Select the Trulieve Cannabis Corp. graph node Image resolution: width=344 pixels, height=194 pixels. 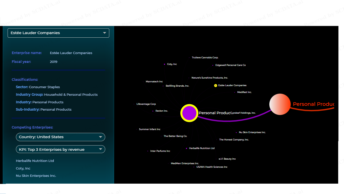[205, 58]
